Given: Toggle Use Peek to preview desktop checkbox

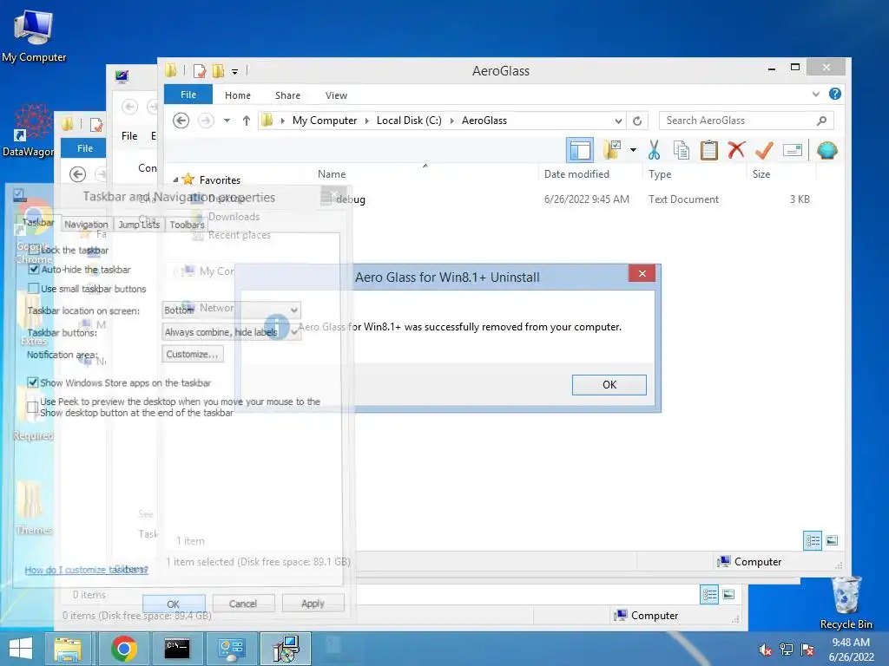Looking at the screenshot, I should click(33, 408).
